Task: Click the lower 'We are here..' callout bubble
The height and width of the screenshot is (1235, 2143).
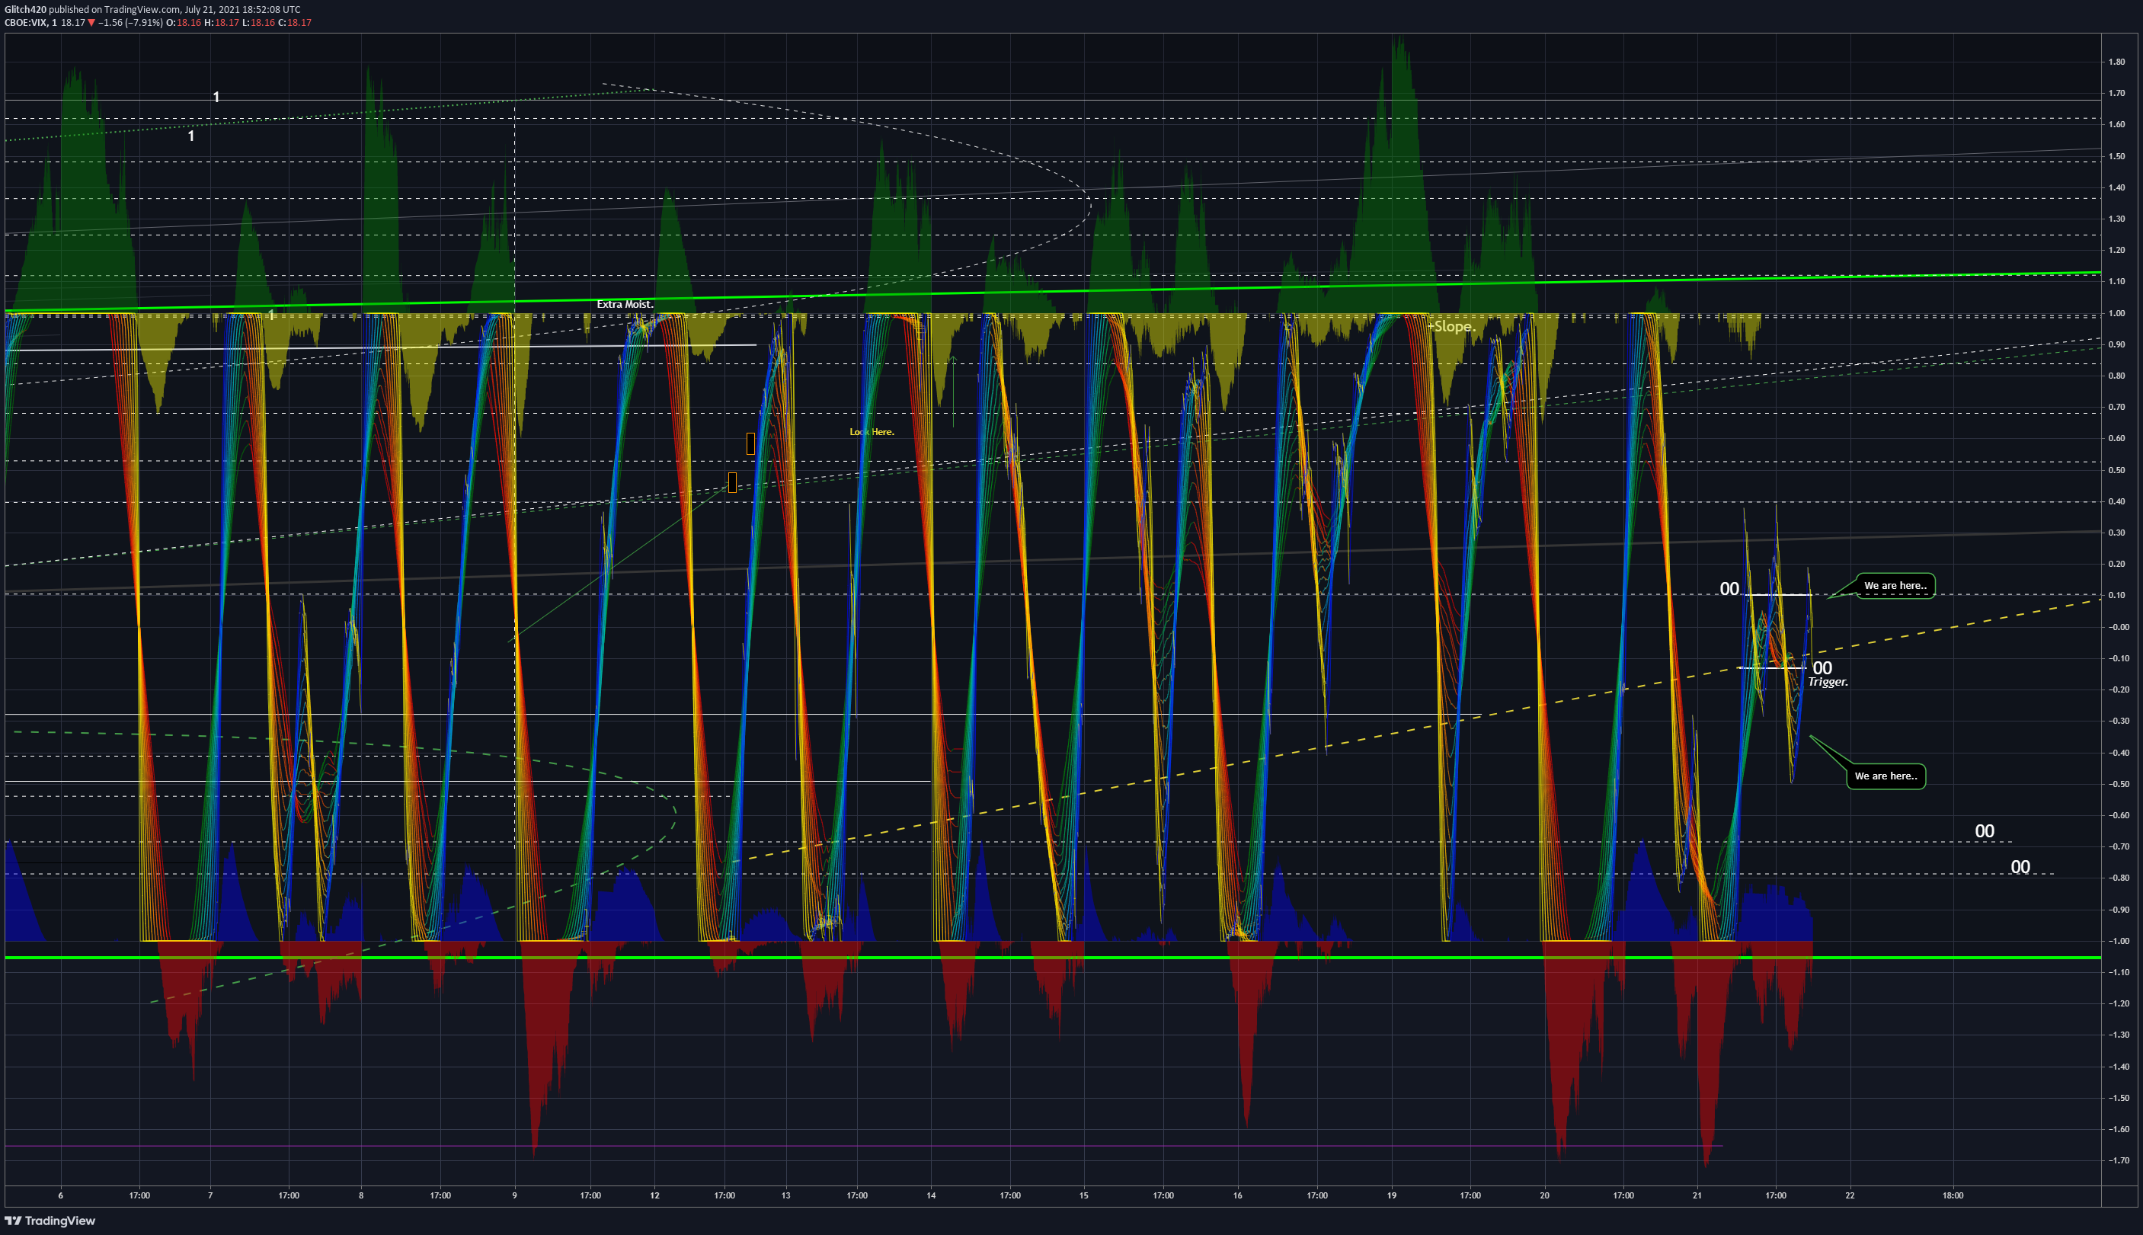Action: pos(1886,776)
